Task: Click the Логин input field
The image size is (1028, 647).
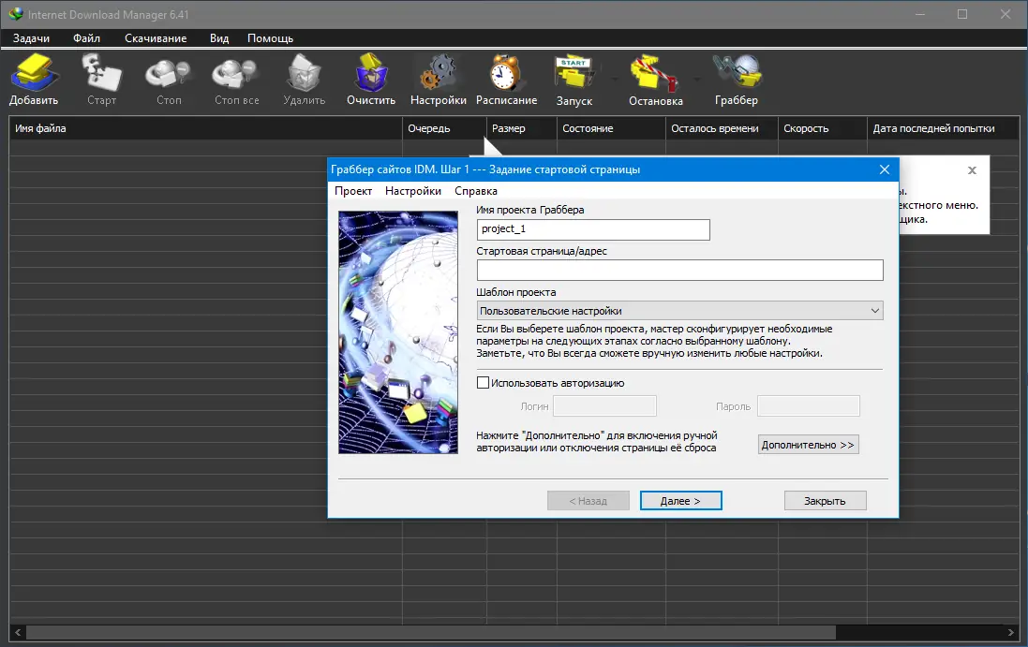Action: point(604,406)
